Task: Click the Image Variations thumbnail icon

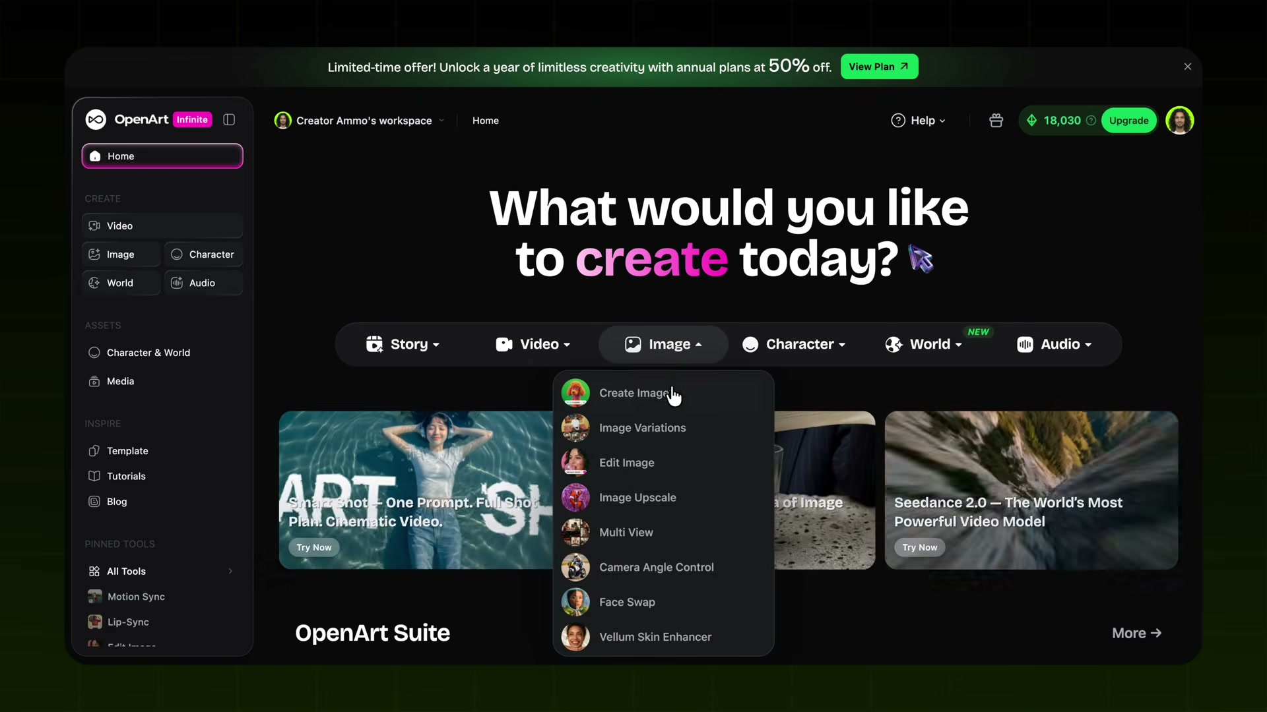Action: pos(575,428)
